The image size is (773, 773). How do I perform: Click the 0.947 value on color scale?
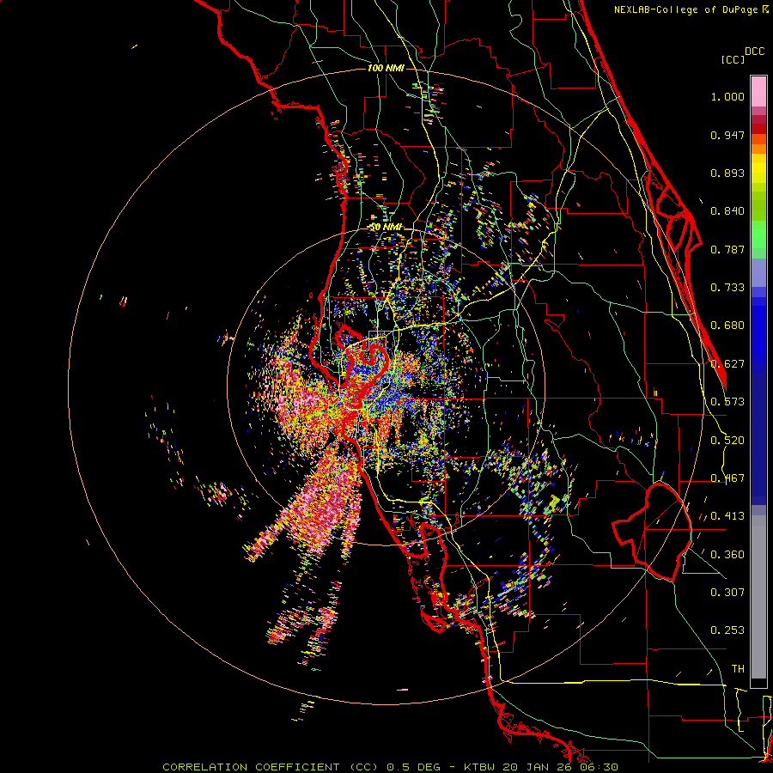tap(727, 135)
